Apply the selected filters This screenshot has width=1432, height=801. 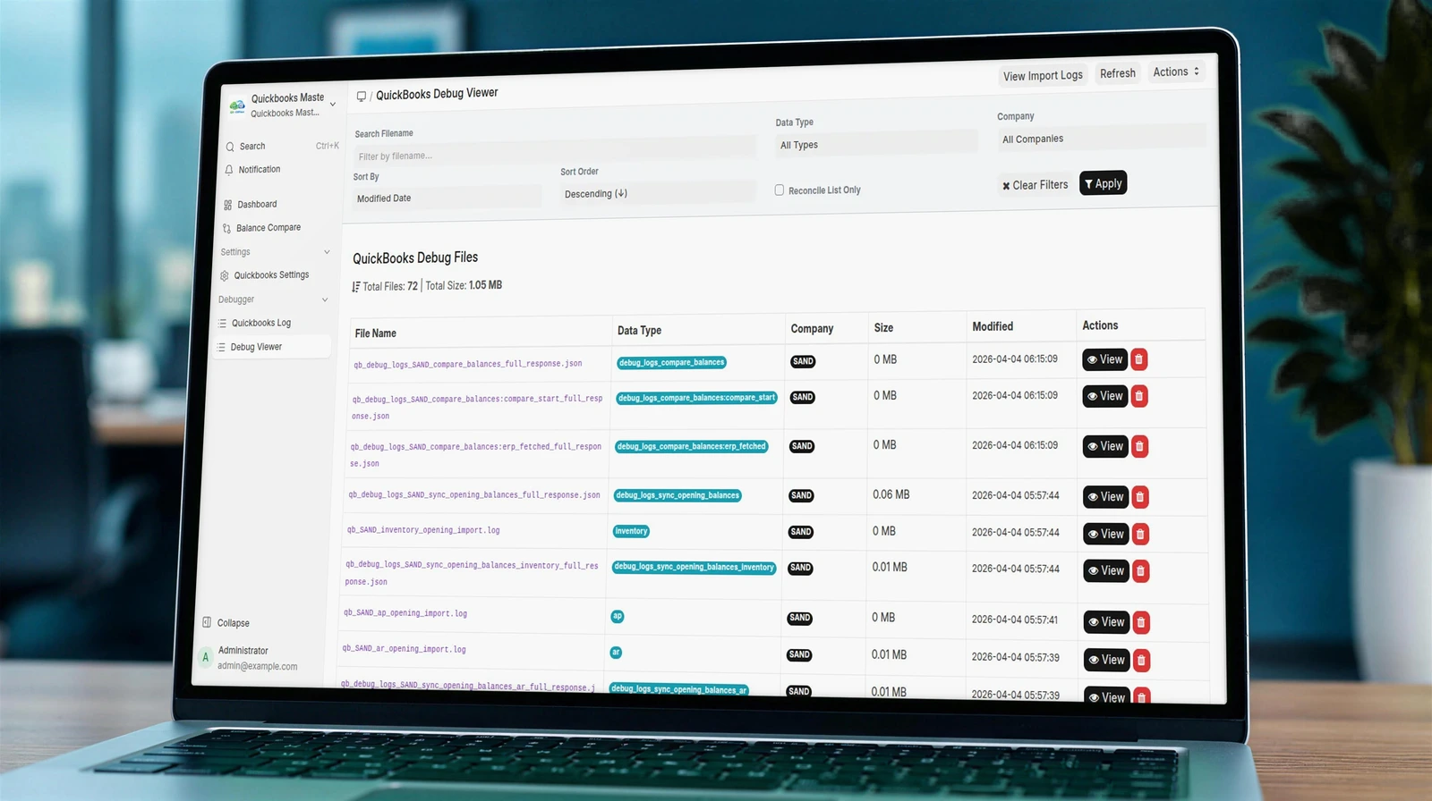1103,183
